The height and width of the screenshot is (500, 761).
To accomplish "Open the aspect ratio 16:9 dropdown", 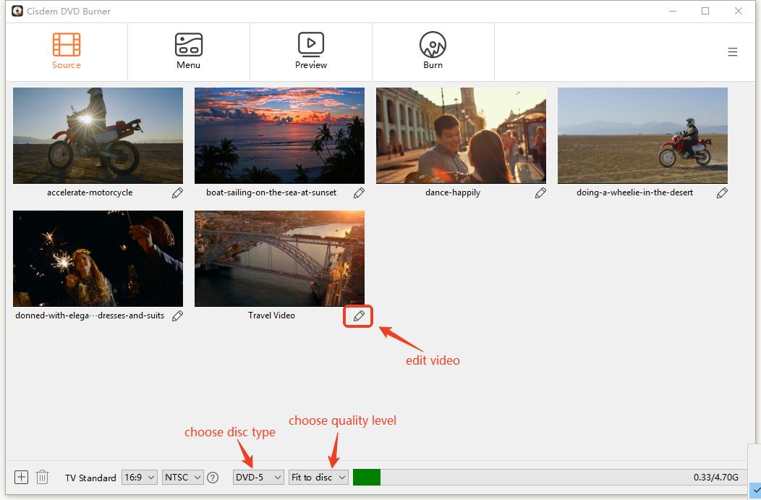I will pyautogui.click(x=139, y=477).
